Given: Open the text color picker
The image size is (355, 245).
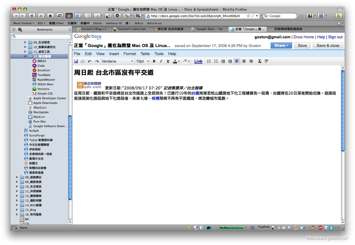Looking at the screenshot, I should (176, 61).
